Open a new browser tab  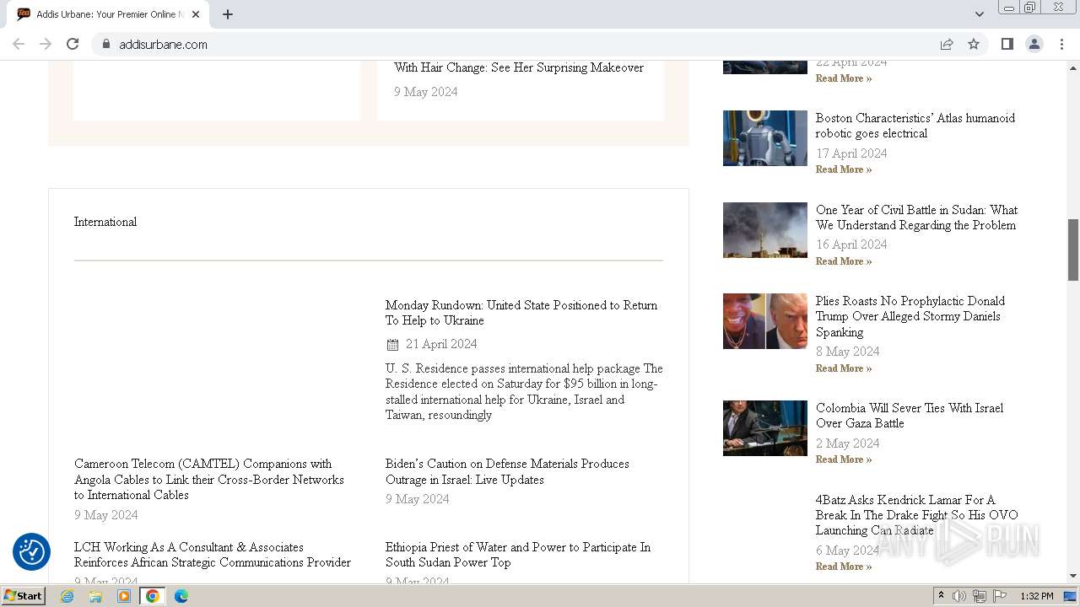coord(228,14)
